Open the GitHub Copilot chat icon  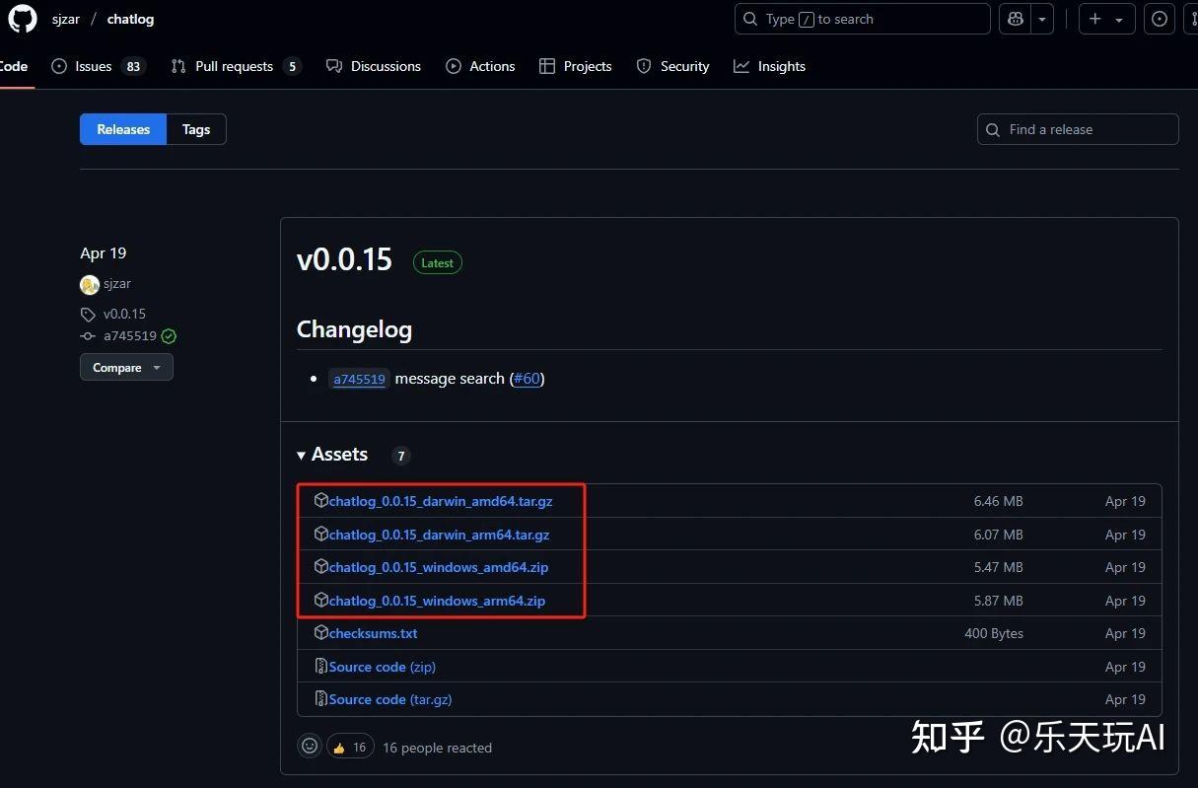pos(1016,19)
